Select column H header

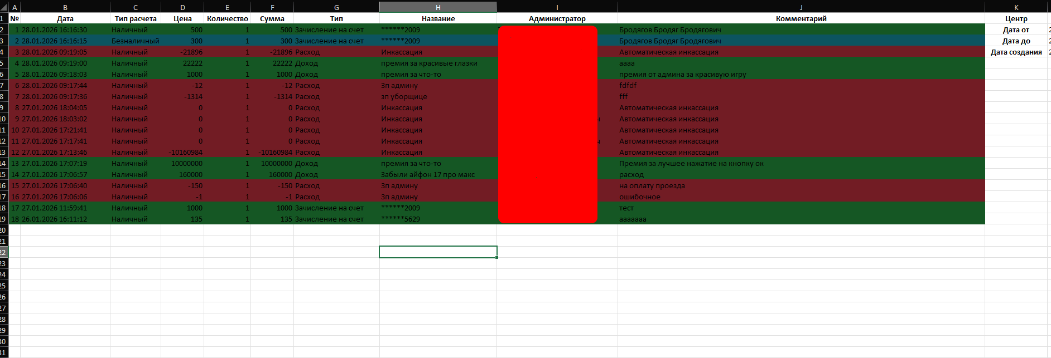pyautogui.click(x=438, y=7)
